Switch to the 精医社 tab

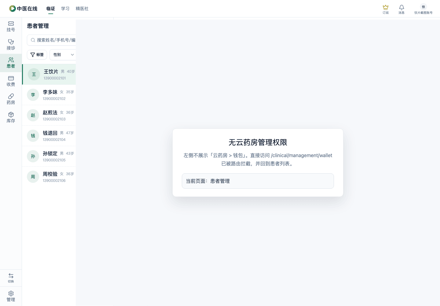[x=82, y=9]
